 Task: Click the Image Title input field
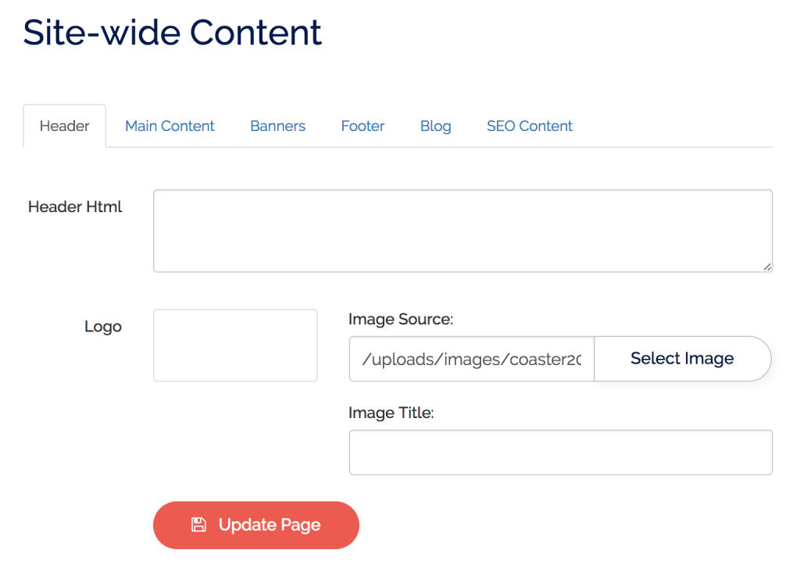(x=559, y=452)
